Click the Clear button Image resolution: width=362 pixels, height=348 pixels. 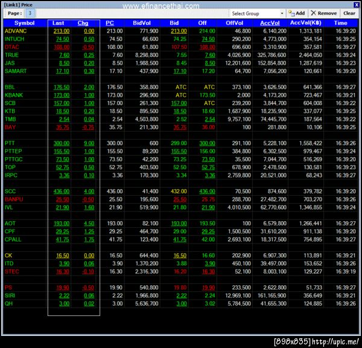(349, 13)
